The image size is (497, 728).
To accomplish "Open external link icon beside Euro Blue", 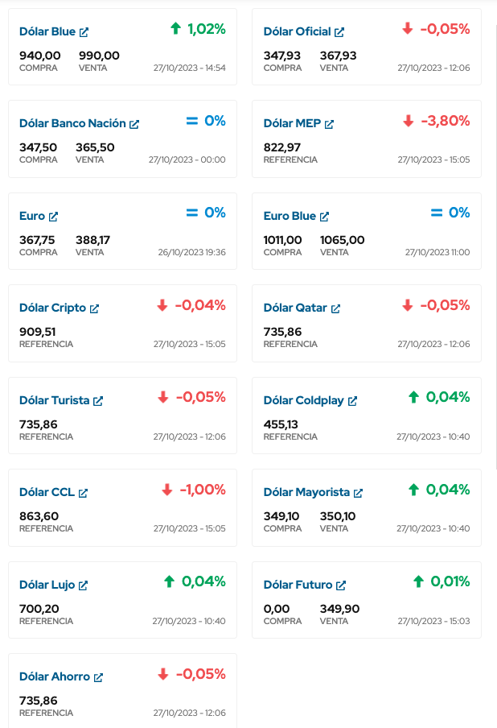I will coord(324,217).
